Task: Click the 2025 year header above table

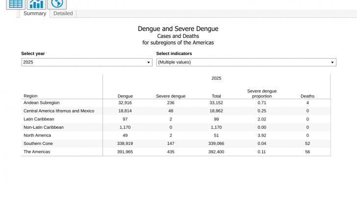Action: point(216,78)
